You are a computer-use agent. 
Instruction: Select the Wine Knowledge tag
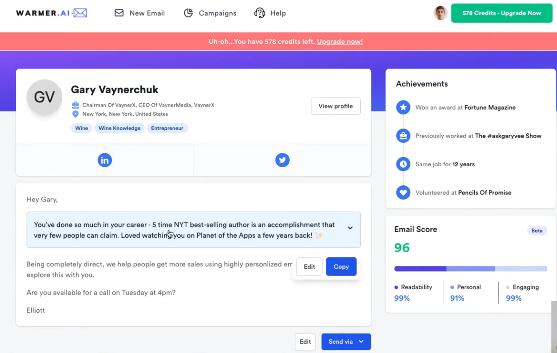coord(119,128)
